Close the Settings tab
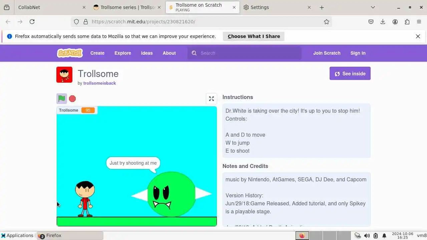Screen dimensions: 427x240 click(x=309, y=7)
